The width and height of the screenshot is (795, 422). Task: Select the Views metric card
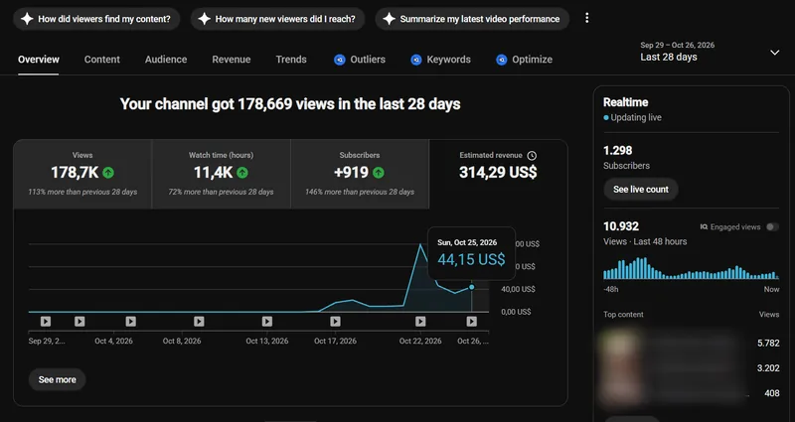[82, 174]
